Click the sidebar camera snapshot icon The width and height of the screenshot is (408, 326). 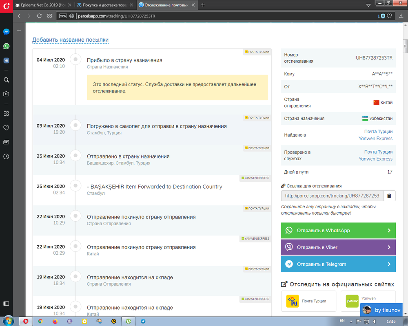click(x=7, y=94)
